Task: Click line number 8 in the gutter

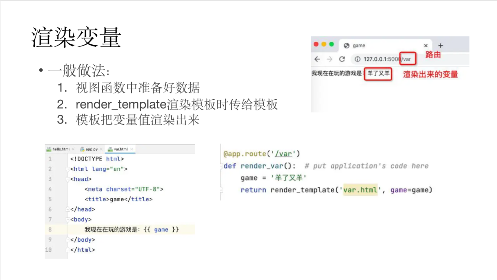Action: coord(50,229)
